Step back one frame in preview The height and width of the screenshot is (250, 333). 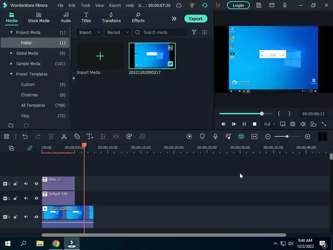(x=223, y=124)
